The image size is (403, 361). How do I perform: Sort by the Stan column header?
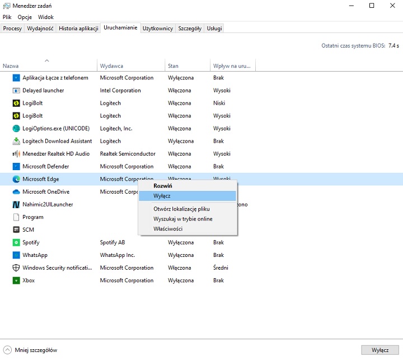[174, 66]
